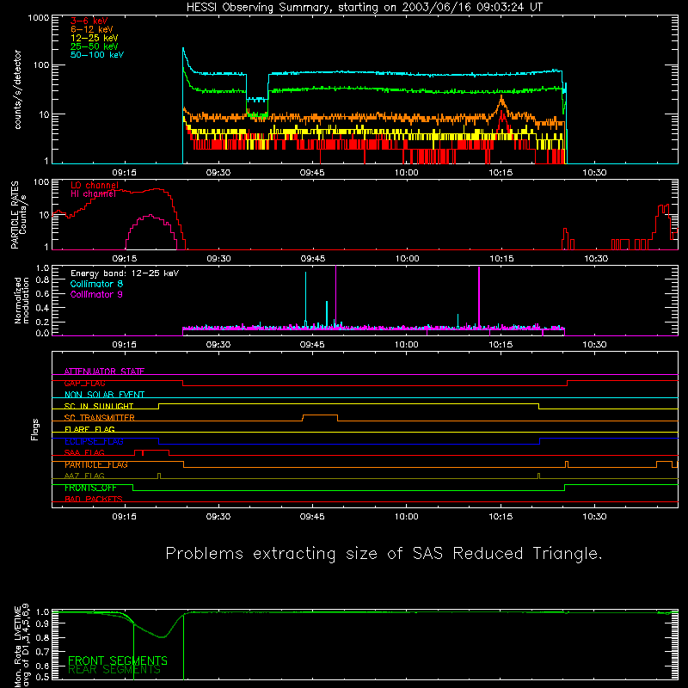The width and height of the screenshot is (688, 688).
Task: Click the raised SC_TRANSMITTER step near 09:45
Action: click(x=320, y=415)
